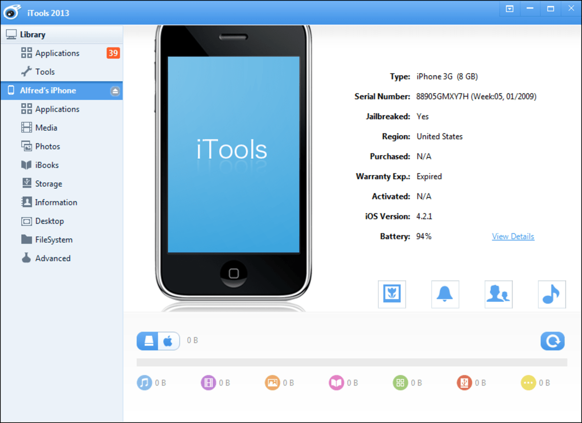The height and width of the screenshot is (423, 582).
Task: Maximize the iTools 2013 window
Action: 550,8
